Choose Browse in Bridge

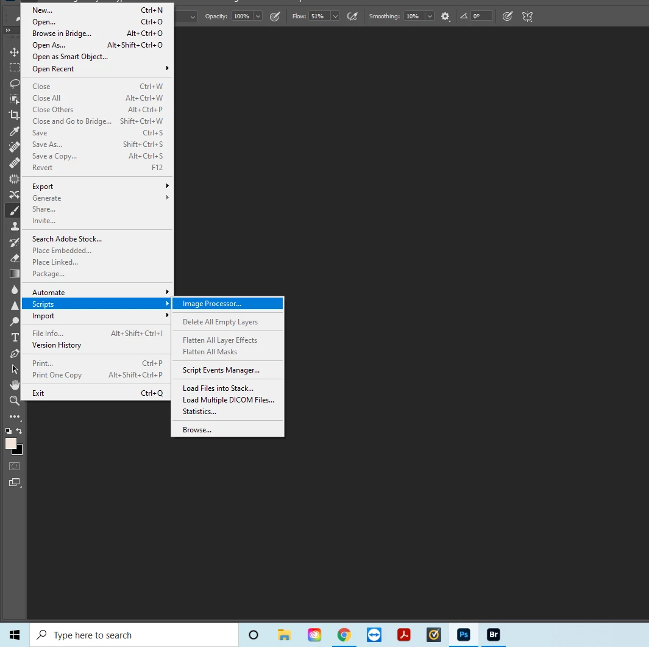tap(98, 33)
